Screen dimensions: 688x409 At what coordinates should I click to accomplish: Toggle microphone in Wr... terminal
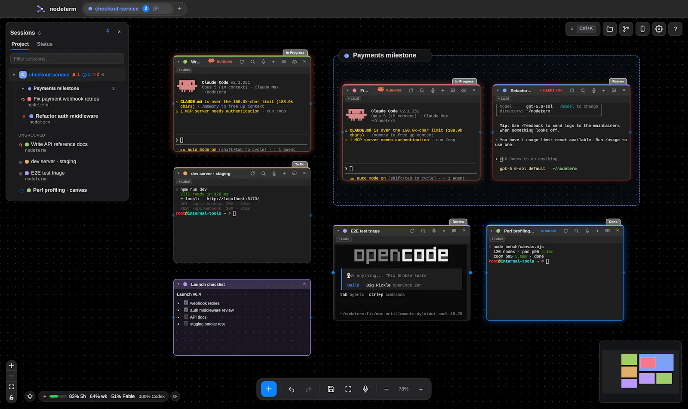pyautogui.click(x=263, y=61)
